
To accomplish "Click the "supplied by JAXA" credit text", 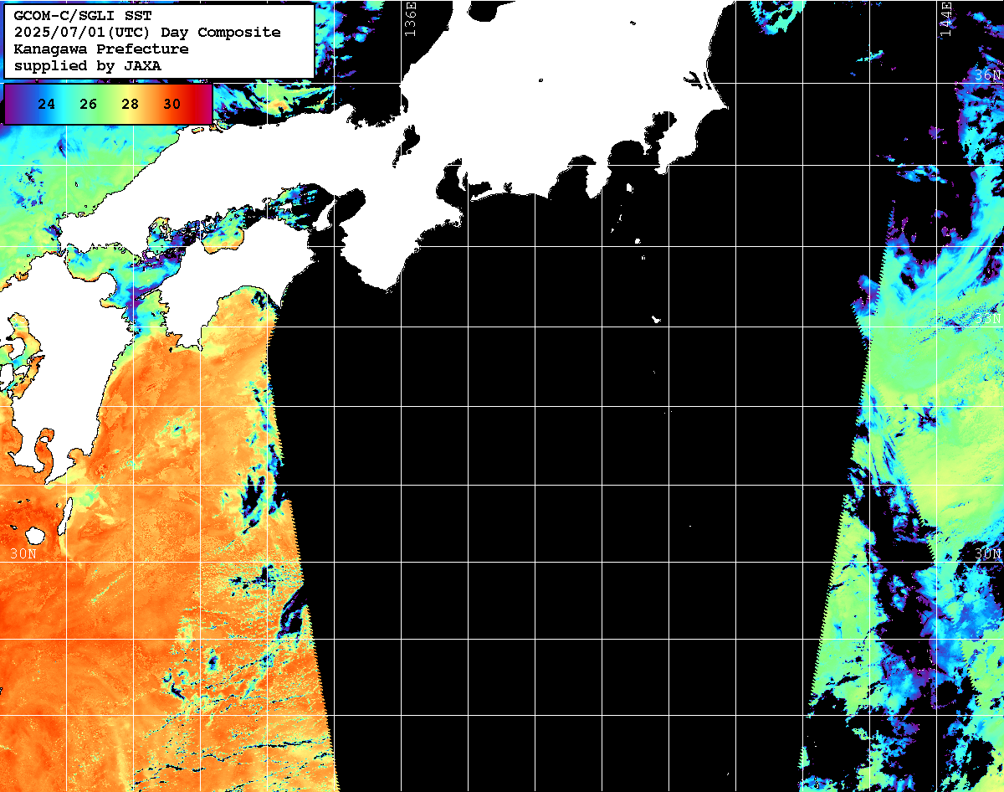I will (x=88, y=65).
